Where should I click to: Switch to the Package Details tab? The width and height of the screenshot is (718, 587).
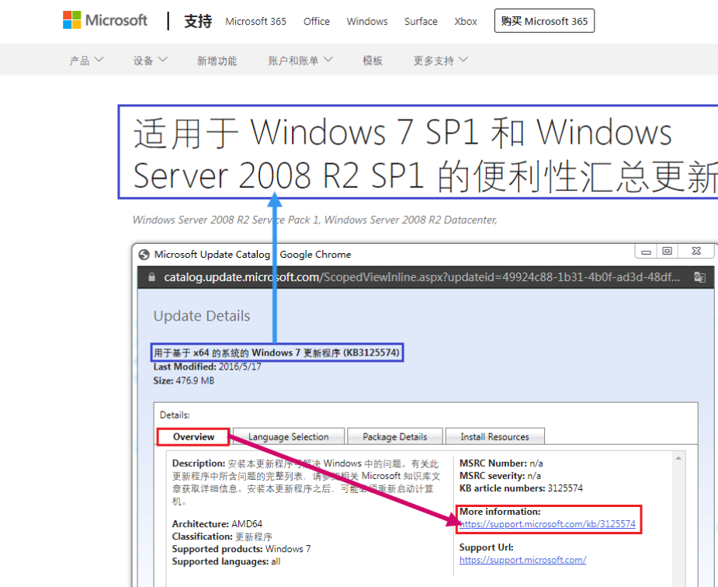[394, 436]
